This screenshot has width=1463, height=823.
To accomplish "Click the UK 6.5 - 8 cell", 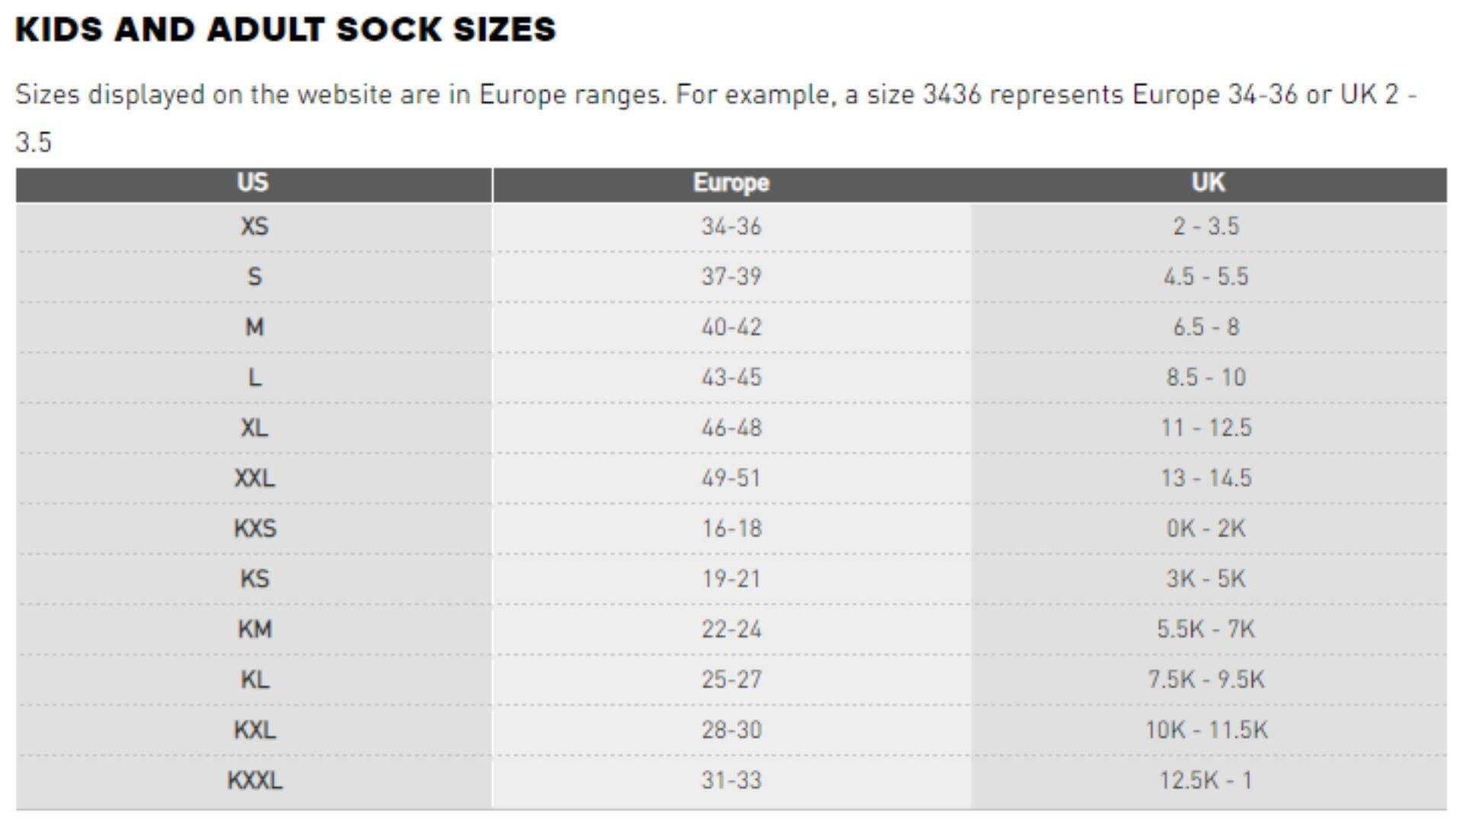I will tap(1206, 327).
